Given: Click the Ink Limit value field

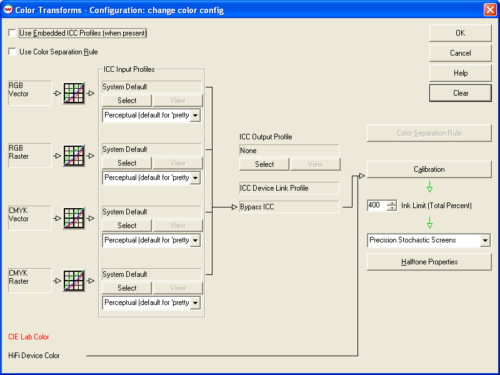Looking at the screenshot, I should coord(377,206).
